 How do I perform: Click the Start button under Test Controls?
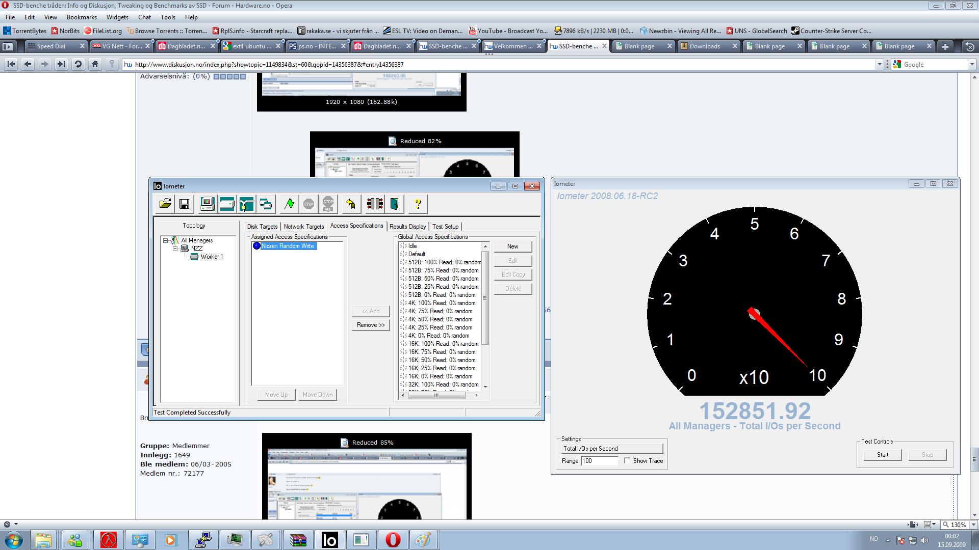point(882,455)
